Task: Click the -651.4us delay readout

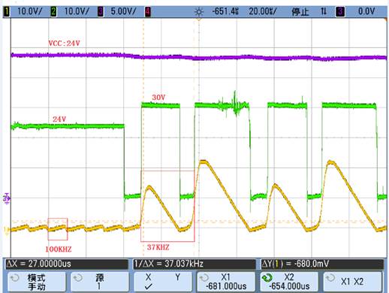Action: [x=225, y=11]
